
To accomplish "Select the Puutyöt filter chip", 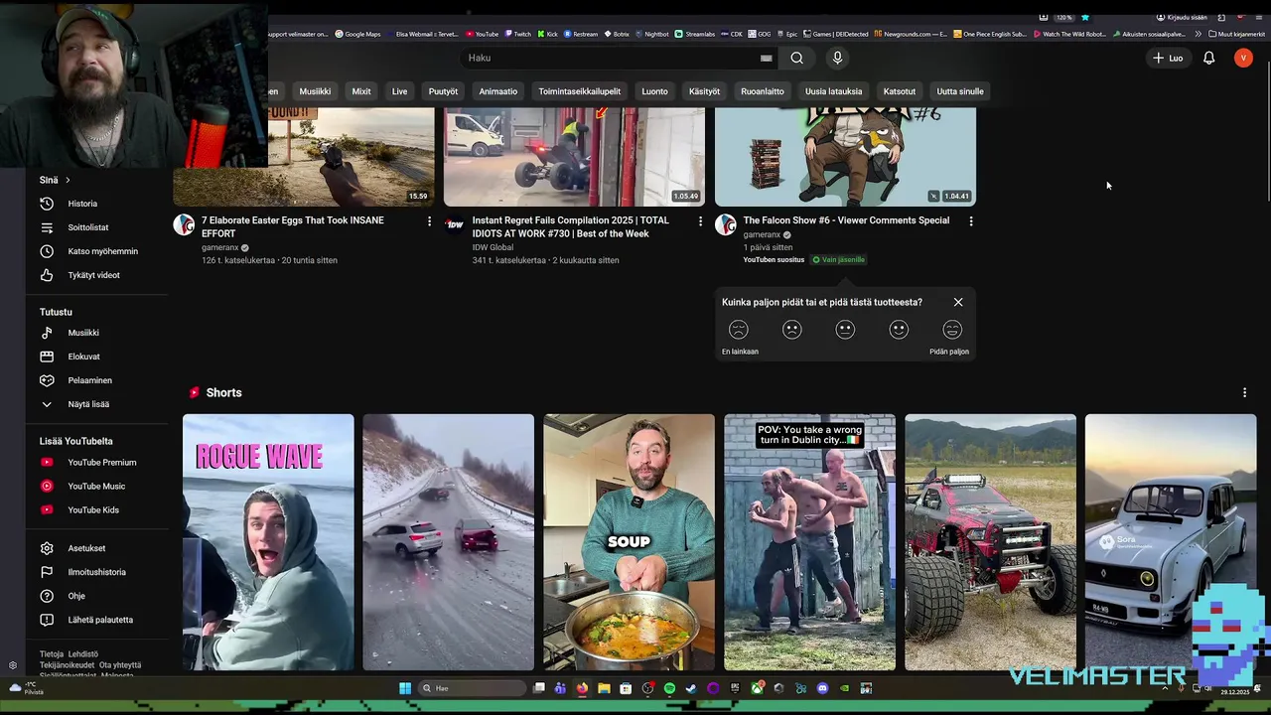I will (x=443, y=91).
